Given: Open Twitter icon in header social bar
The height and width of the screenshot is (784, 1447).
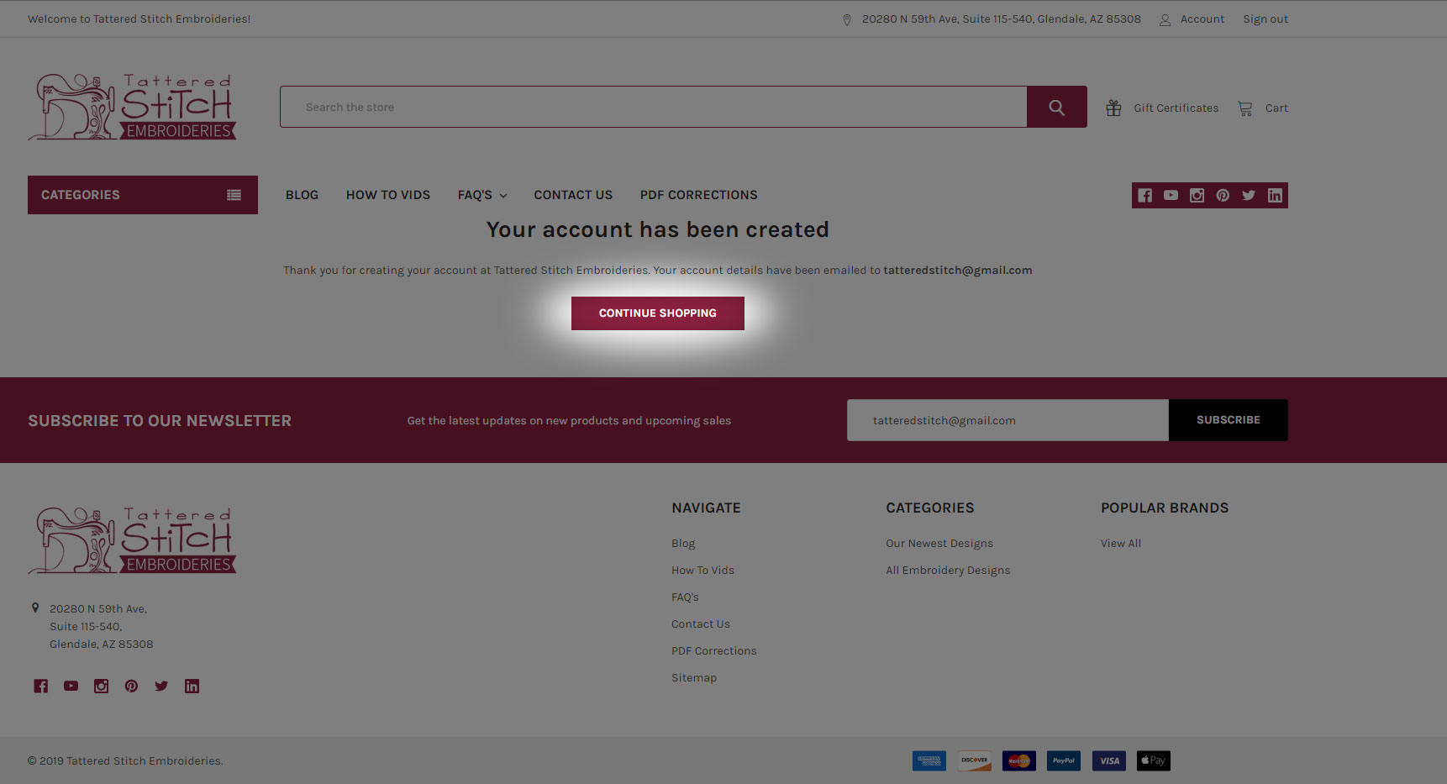Looking at the screenshot, I should pyautogui.click(x=1249, y=196).
